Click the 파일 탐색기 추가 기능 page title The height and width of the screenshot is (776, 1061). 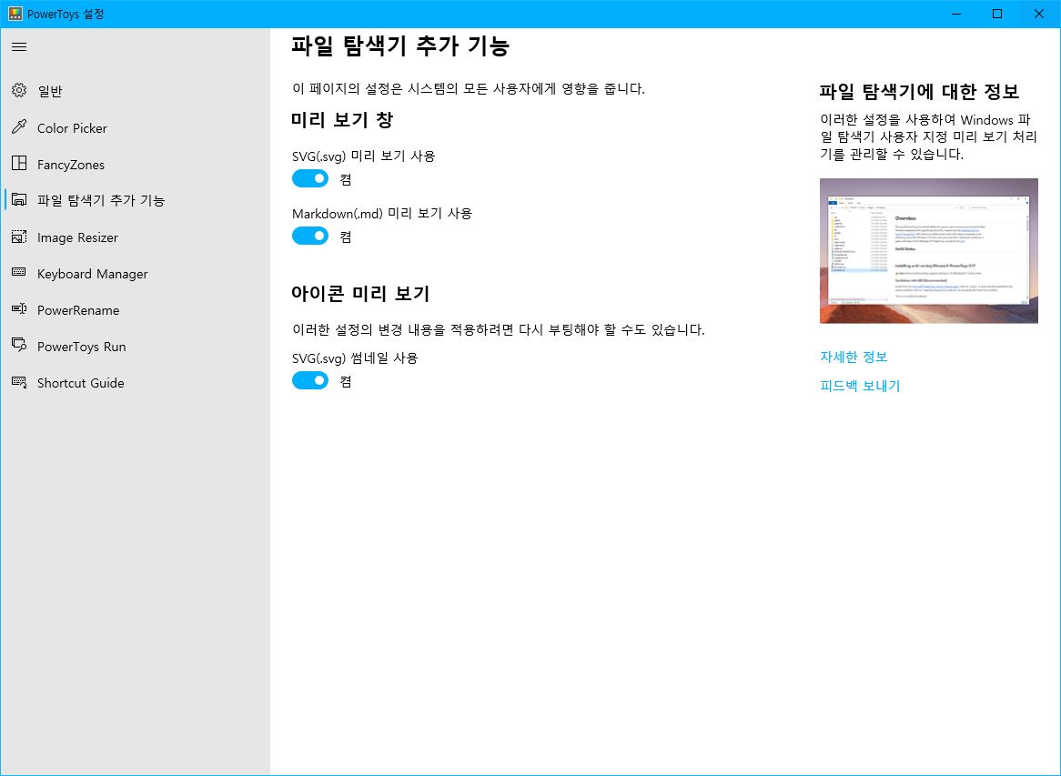click(x=400, y=45)
